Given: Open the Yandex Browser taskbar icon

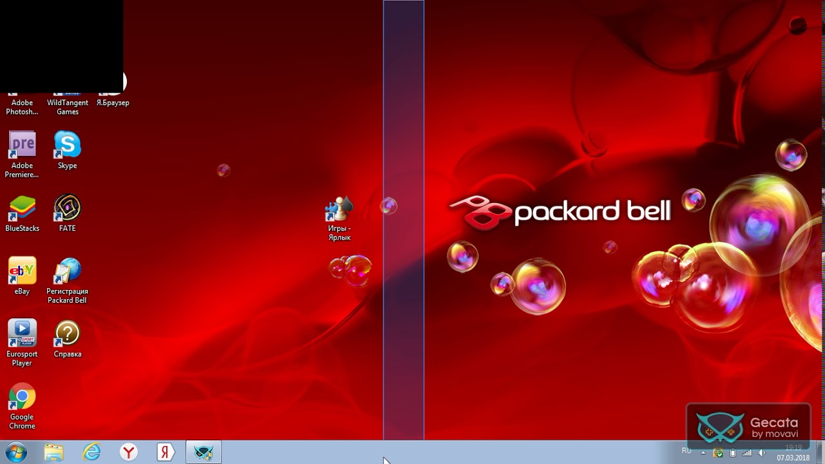Looking at the screenshot, I should click(x=129, y=452).
